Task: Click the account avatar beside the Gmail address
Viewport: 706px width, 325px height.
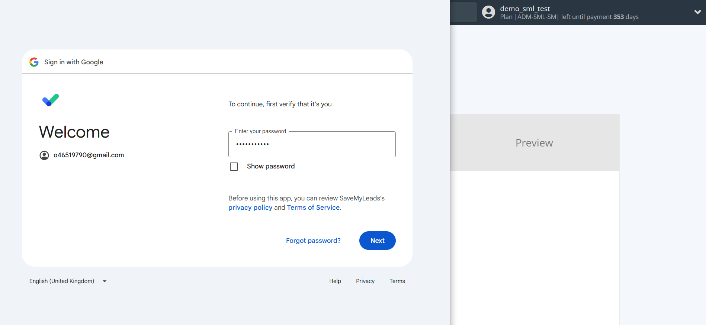Action: coord(44,155)
